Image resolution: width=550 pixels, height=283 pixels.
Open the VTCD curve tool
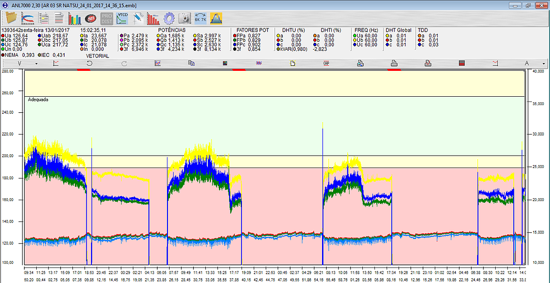(x=123, y=19)
